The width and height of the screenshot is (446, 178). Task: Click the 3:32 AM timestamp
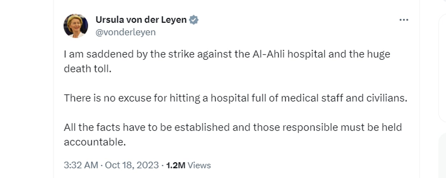click(81, 165)
